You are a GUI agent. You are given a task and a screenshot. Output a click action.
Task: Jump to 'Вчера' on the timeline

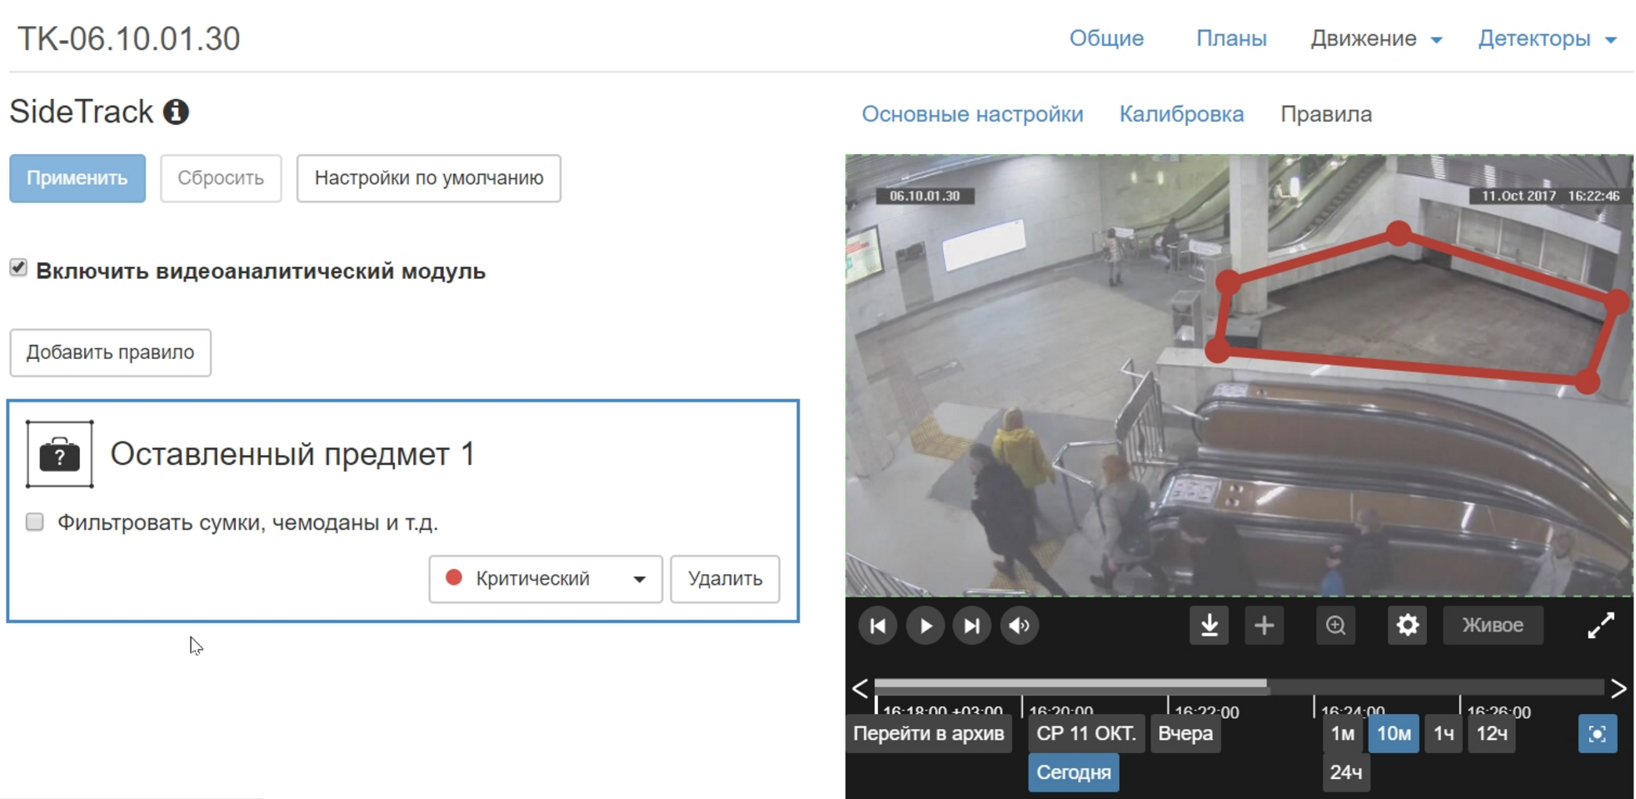1185,734
